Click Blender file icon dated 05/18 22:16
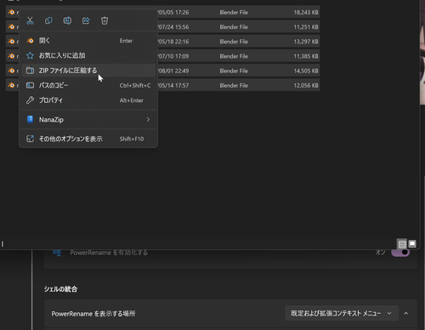The image size is (425, 330). 11,42
